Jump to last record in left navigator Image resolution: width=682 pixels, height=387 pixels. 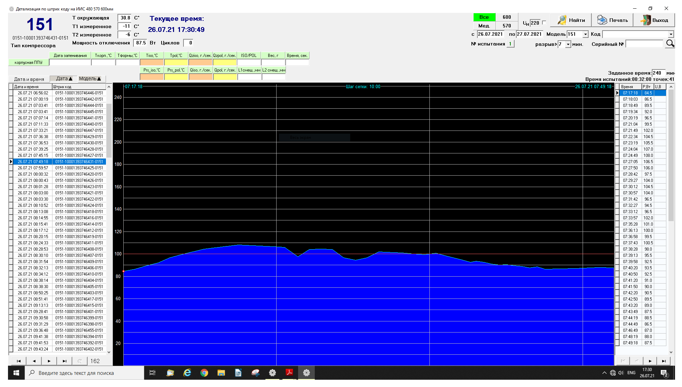(x=64, y=361)
